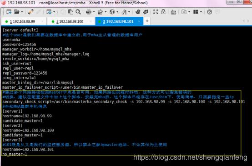This screenshot has width=252, height=166.
Task: Expand the Properties dropdown arrow
Action: pos(54,12)
